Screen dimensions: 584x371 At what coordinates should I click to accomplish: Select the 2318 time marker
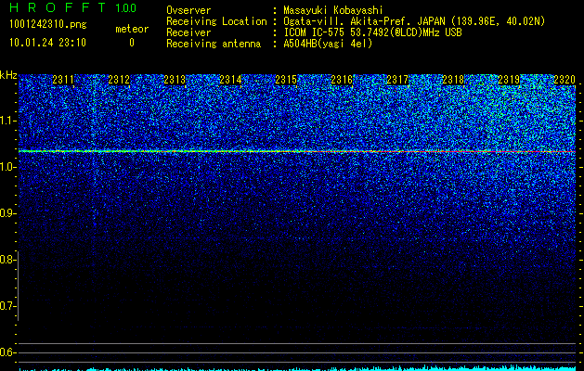coord(453,80)
